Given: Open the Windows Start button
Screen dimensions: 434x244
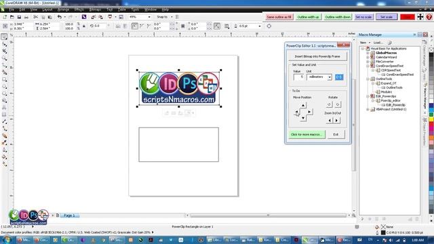Looking at the screenshot, I should (6, 240).
